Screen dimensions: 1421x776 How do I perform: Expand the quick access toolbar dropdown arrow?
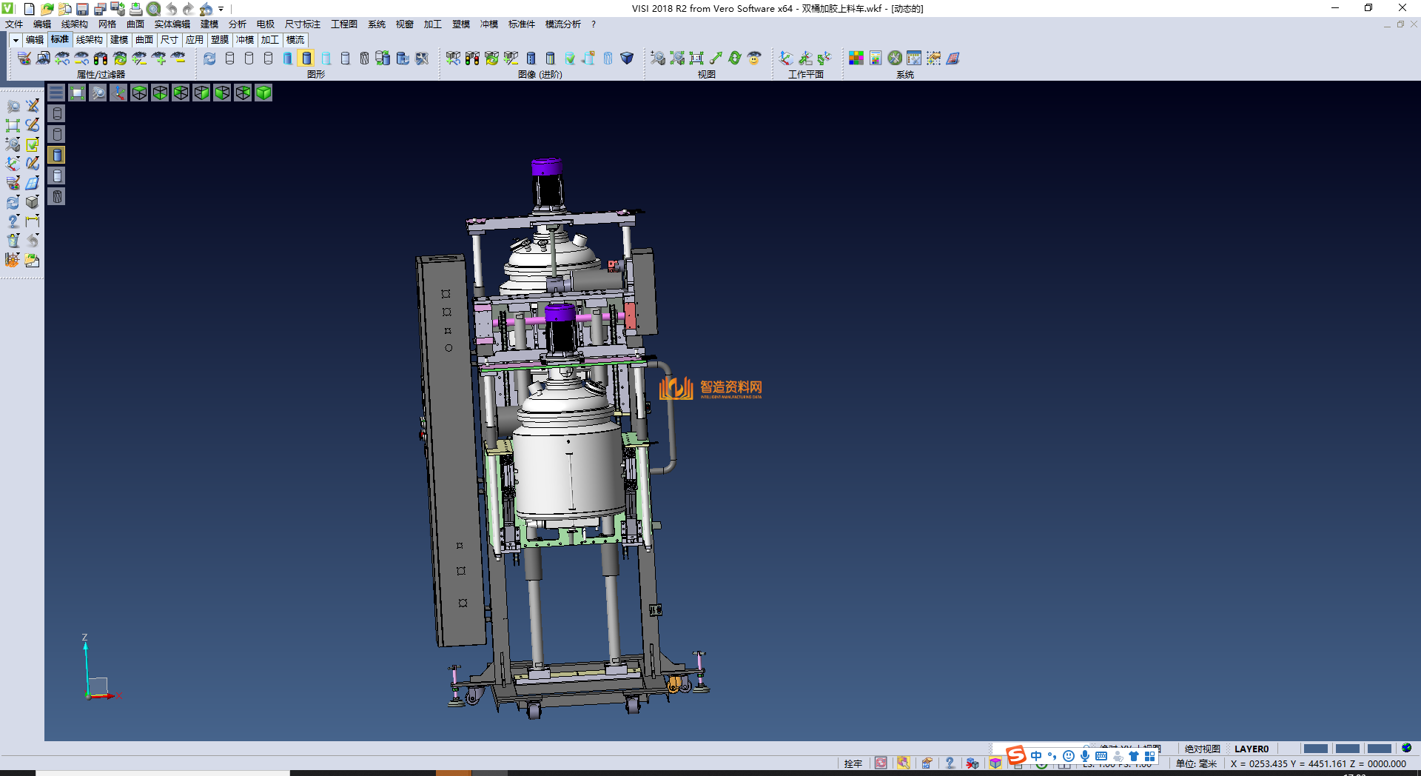[x=221, y=10]
